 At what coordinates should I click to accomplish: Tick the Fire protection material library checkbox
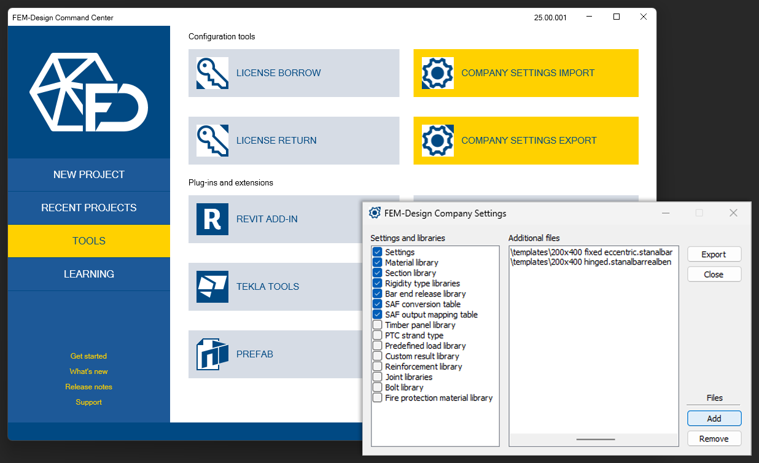(378, 398)
